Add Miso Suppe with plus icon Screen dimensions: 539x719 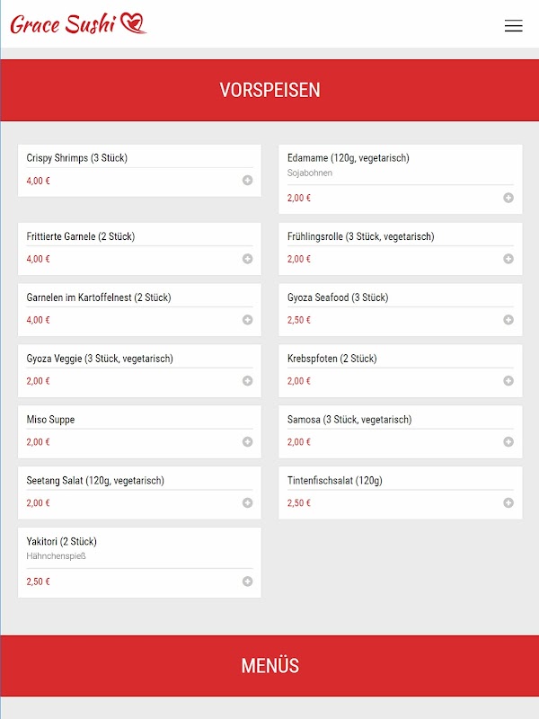pos(248,442)
